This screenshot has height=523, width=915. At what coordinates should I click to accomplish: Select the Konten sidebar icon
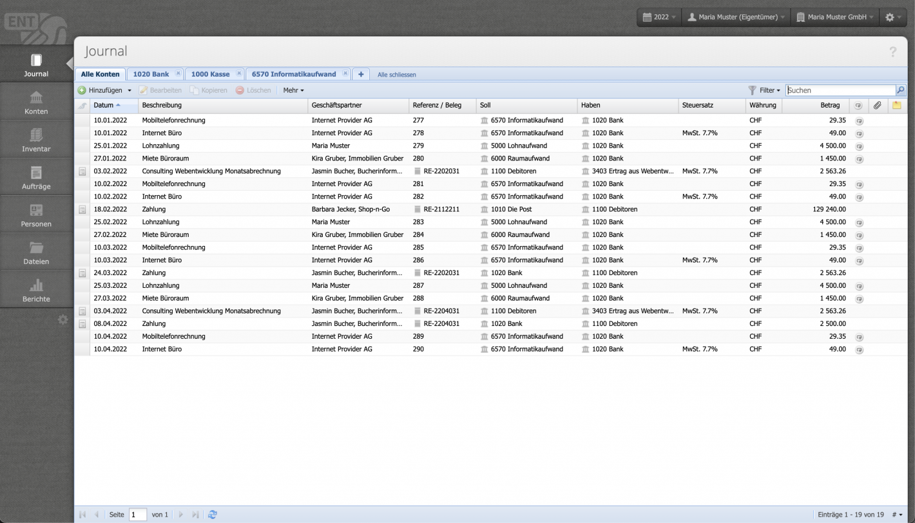pos(35,101)
